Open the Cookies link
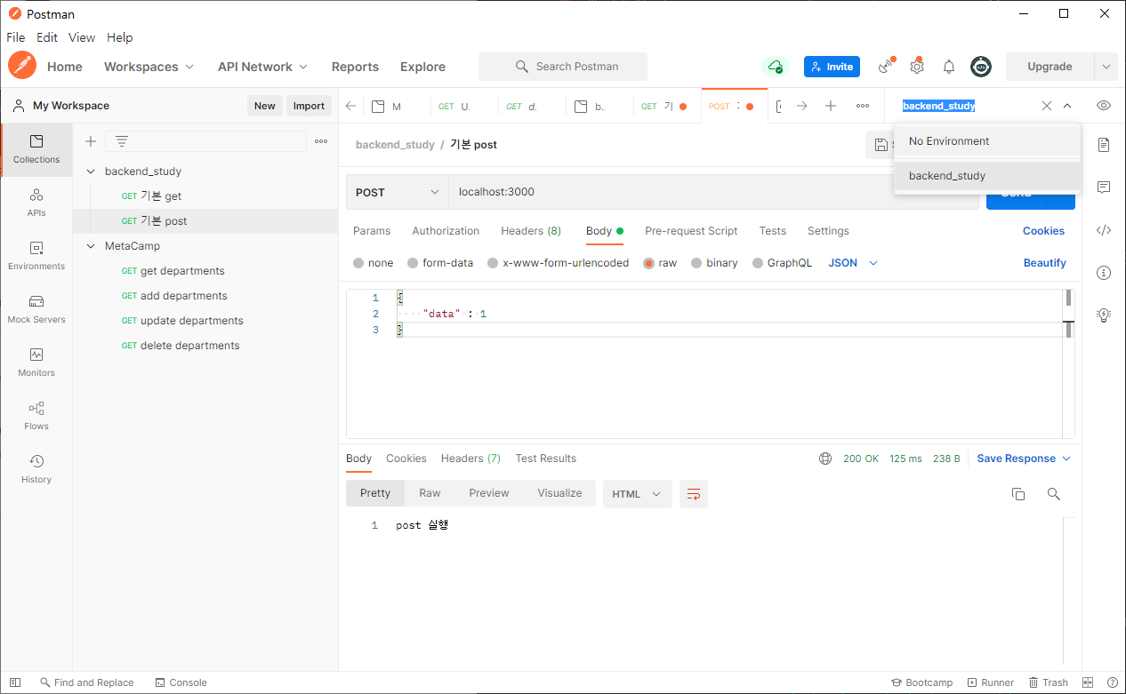1126x694 pixels. click(1043, 231)
